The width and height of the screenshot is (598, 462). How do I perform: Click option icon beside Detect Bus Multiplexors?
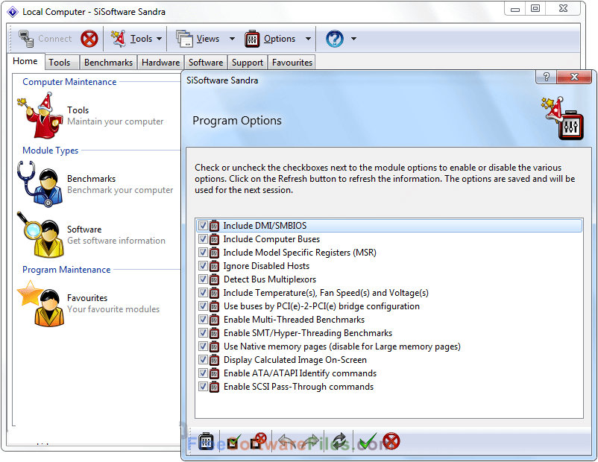pyautogui.click(x=214, y=279)
